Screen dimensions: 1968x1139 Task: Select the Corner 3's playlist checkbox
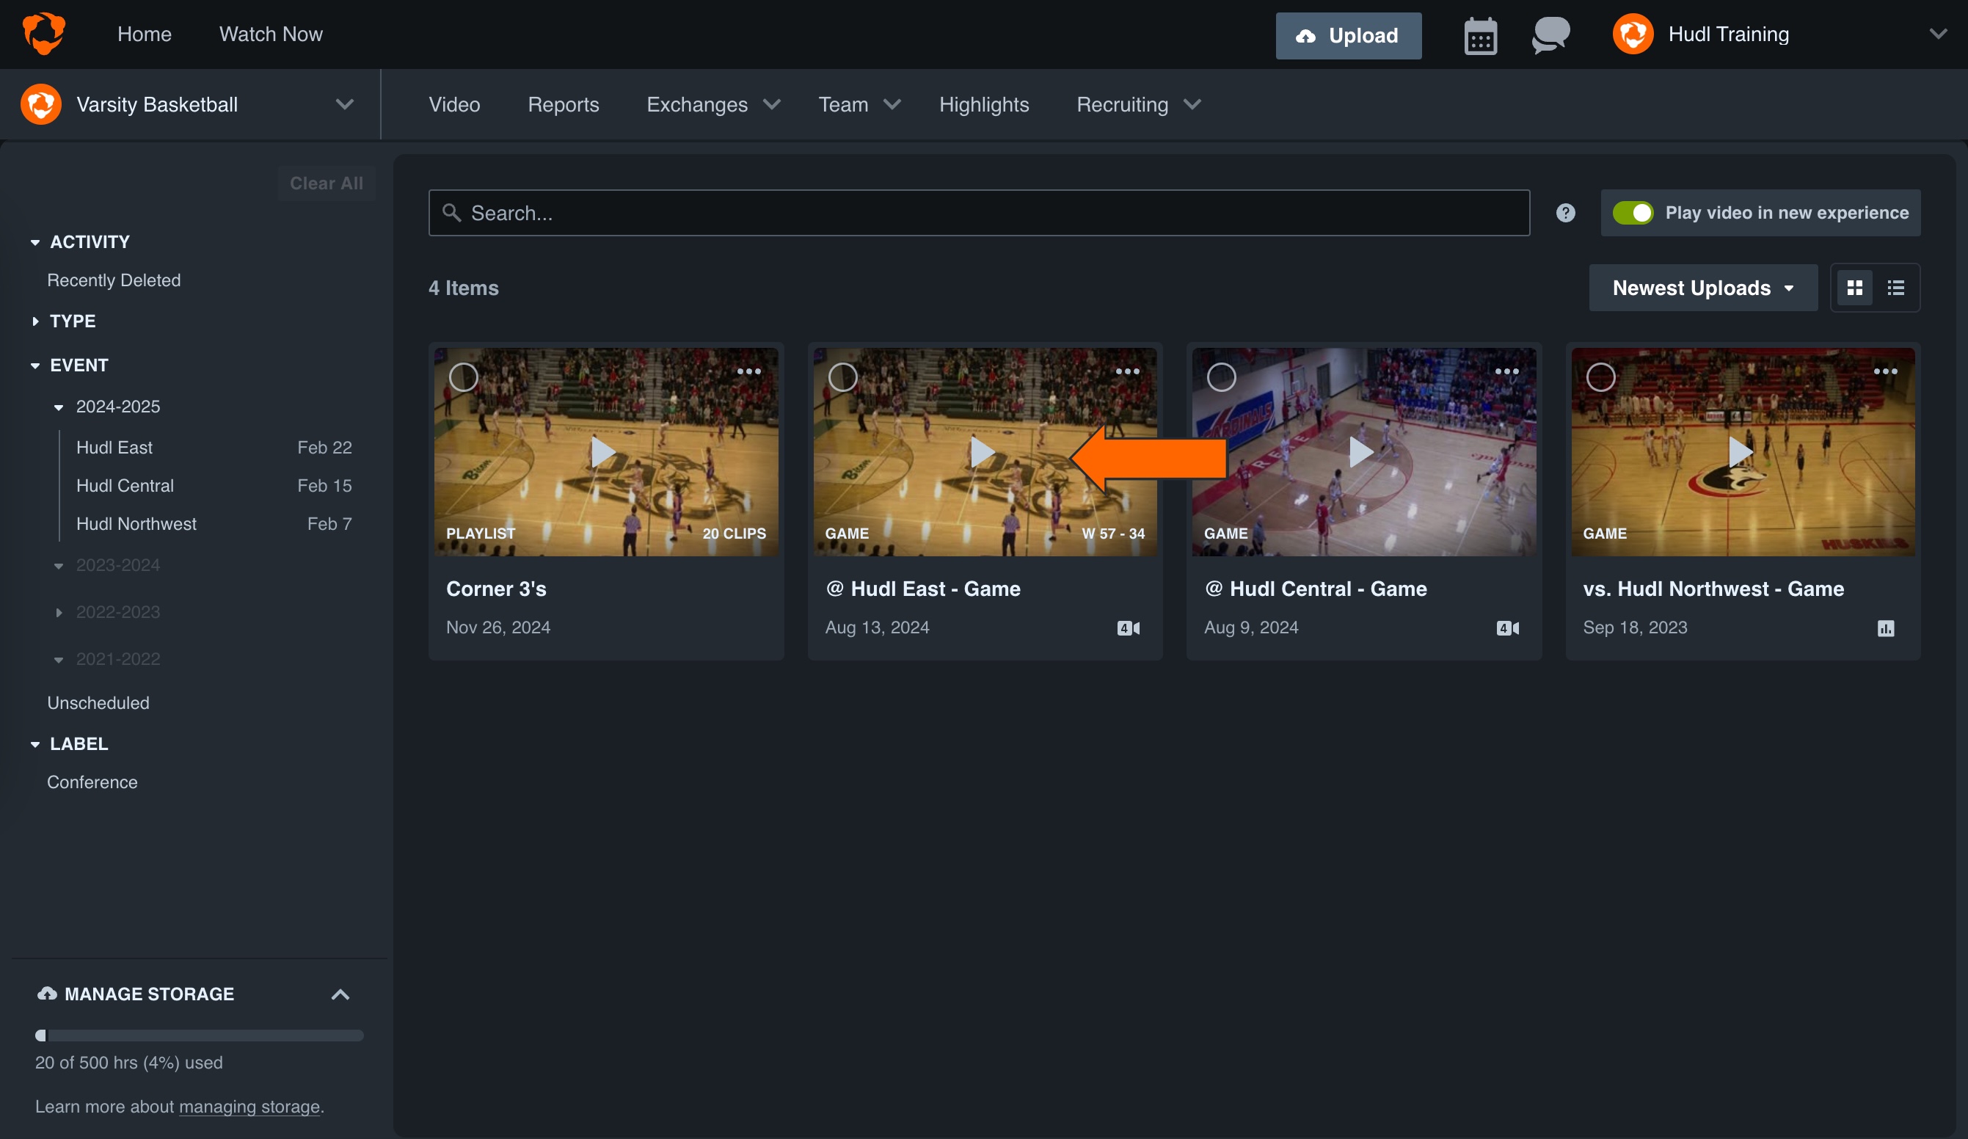[x=462, y=377]
